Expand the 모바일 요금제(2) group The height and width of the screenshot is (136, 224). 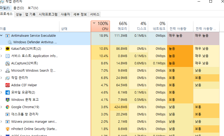click(x=1, y=92)
